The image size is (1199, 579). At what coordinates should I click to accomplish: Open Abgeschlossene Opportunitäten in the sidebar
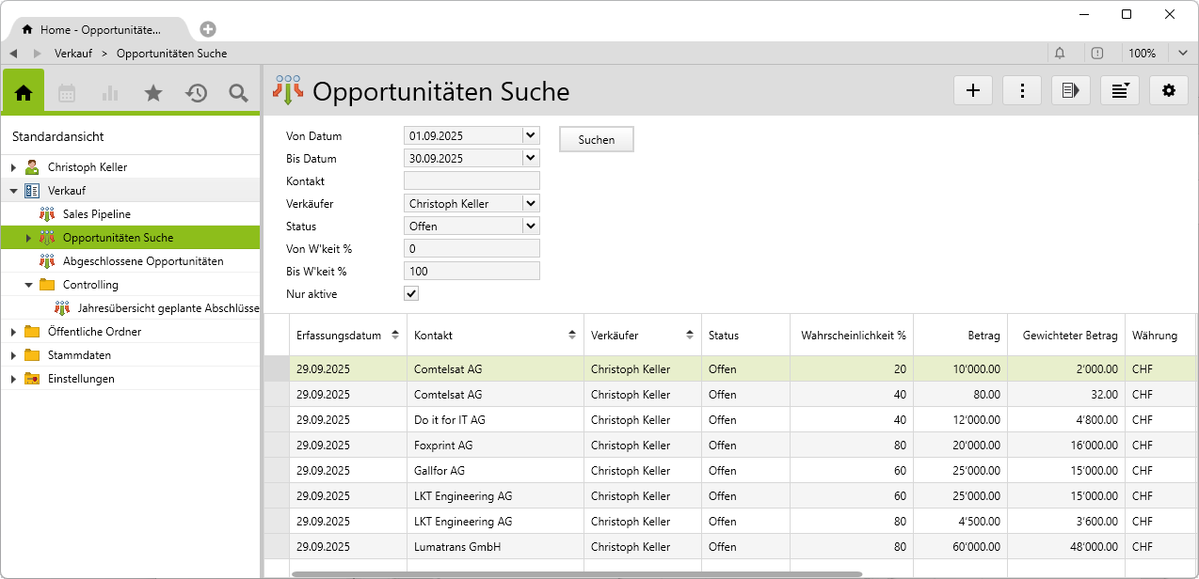coord(142,261)
